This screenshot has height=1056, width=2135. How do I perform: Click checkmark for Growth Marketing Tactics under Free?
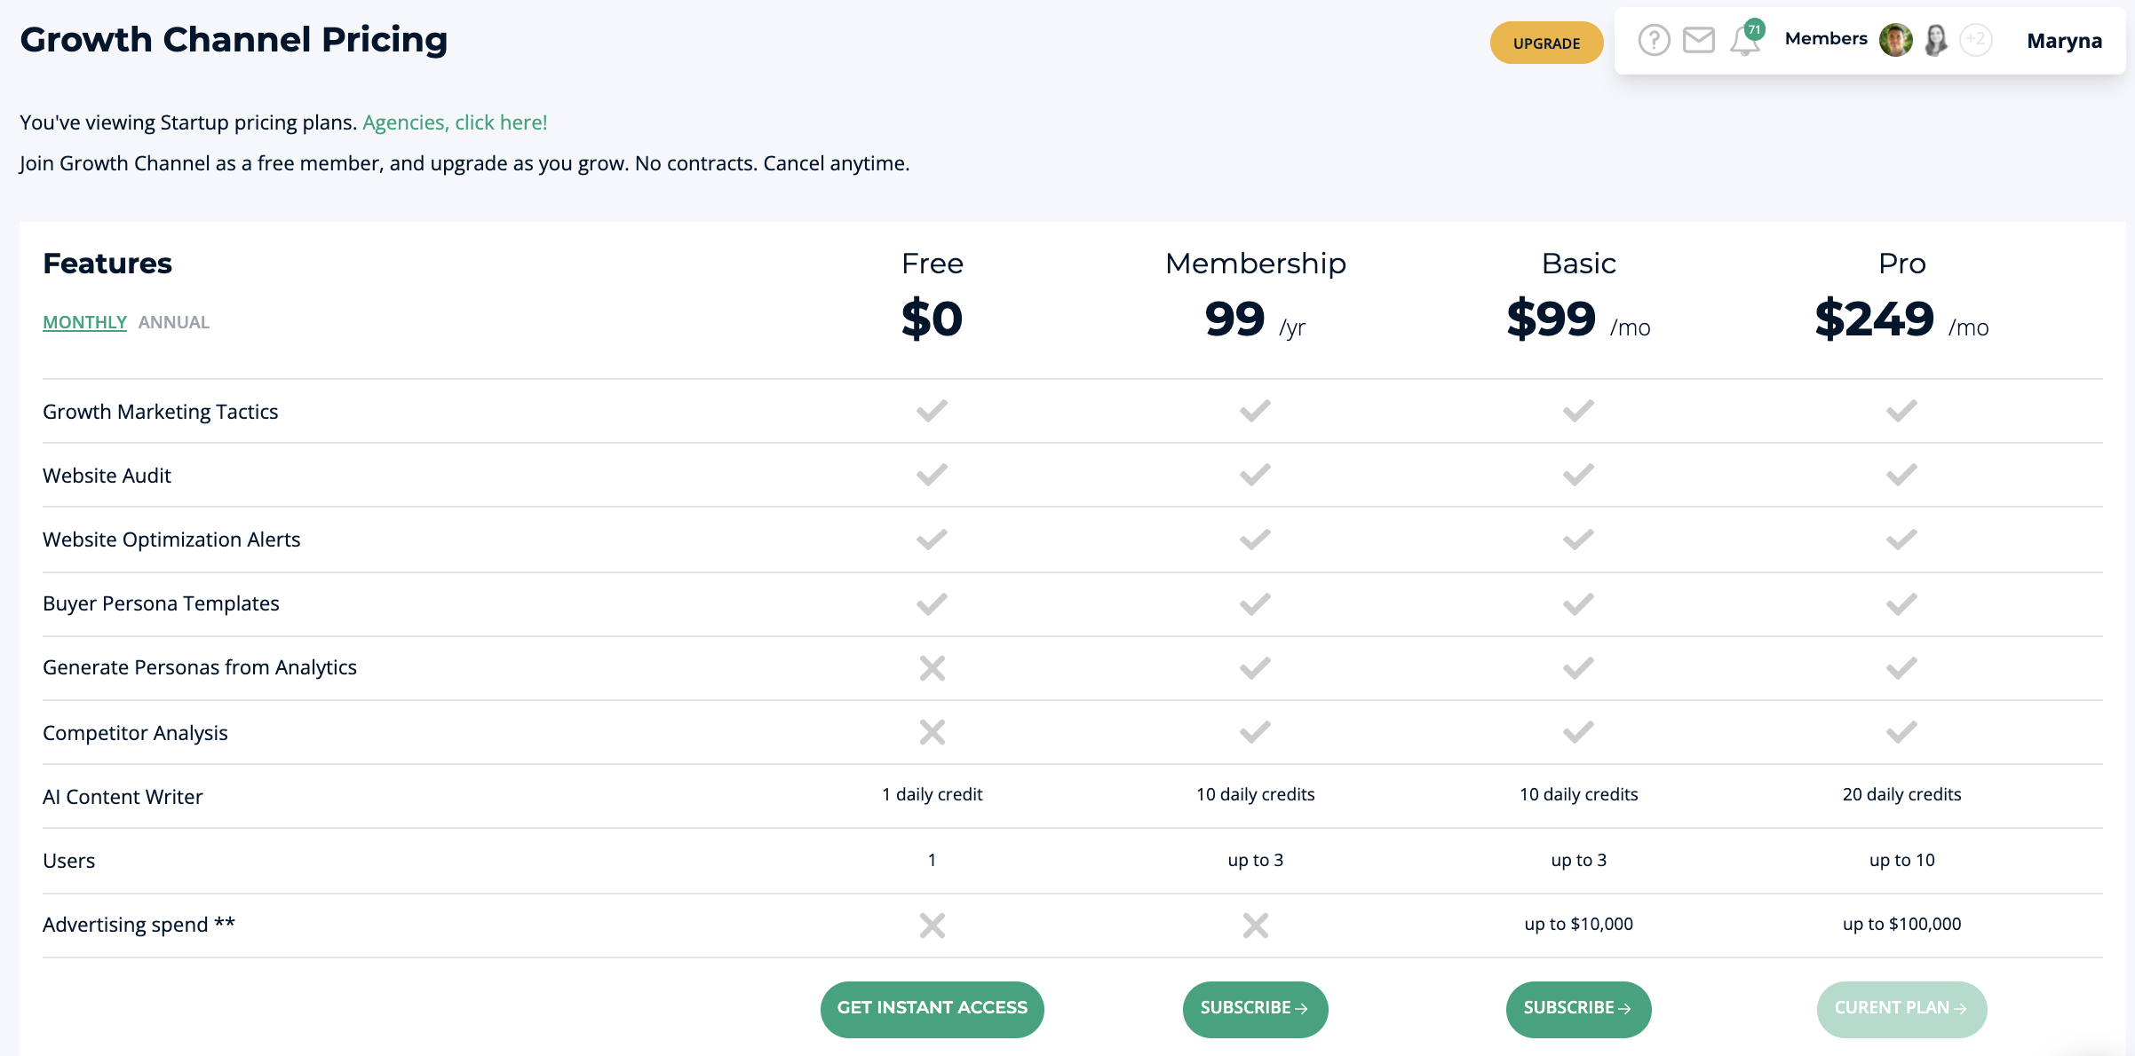(932, 411)
